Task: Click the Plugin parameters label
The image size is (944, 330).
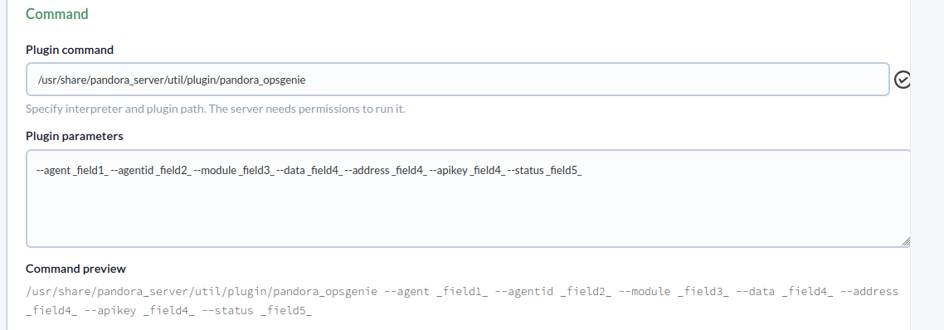Action: coord(75,136)
